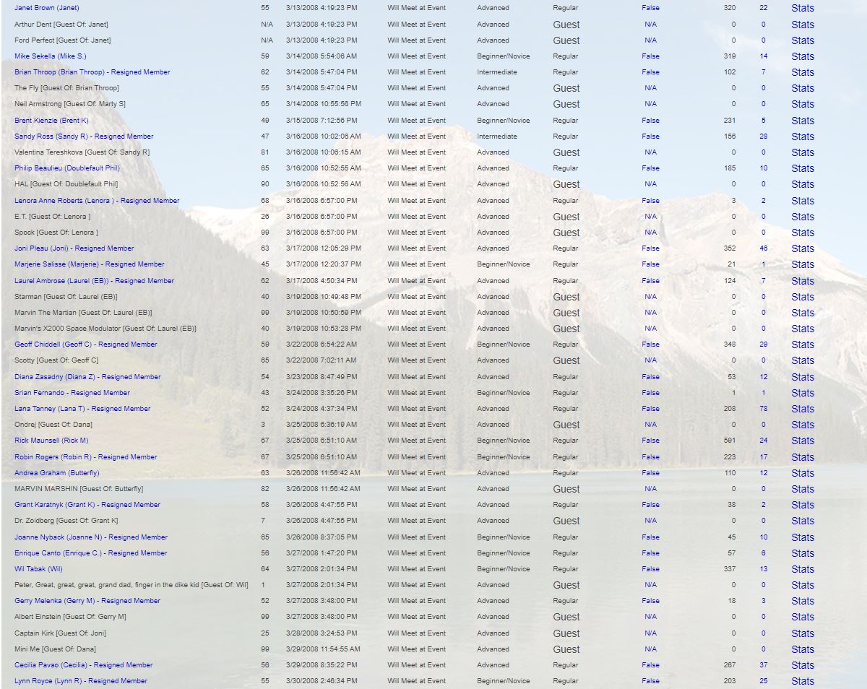Open Sandy Ross (Sandy R) profile link
Image resolution: width=867 pixels, height=689 pixels.
(x=84, y=136)
